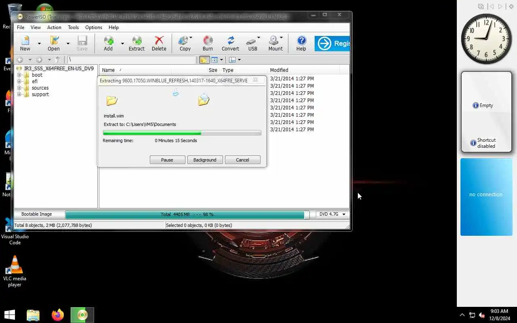Open File Explorer from the taskbar
This screenshot has width=517, height=323.
(x=33, y=315)
